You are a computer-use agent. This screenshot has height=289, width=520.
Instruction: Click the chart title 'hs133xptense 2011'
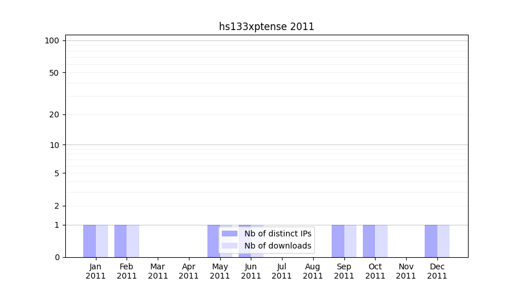266,27
